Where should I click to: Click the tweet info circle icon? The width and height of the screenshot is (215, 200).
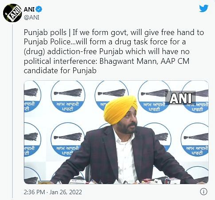click(x=203, y=192)
